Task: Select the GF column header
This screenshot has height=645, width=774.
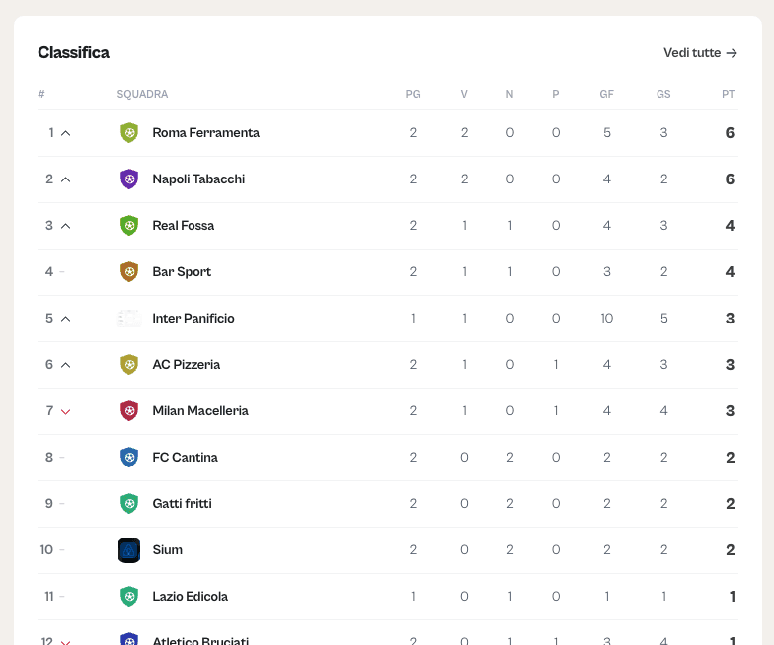Action: tap(606, 94)
